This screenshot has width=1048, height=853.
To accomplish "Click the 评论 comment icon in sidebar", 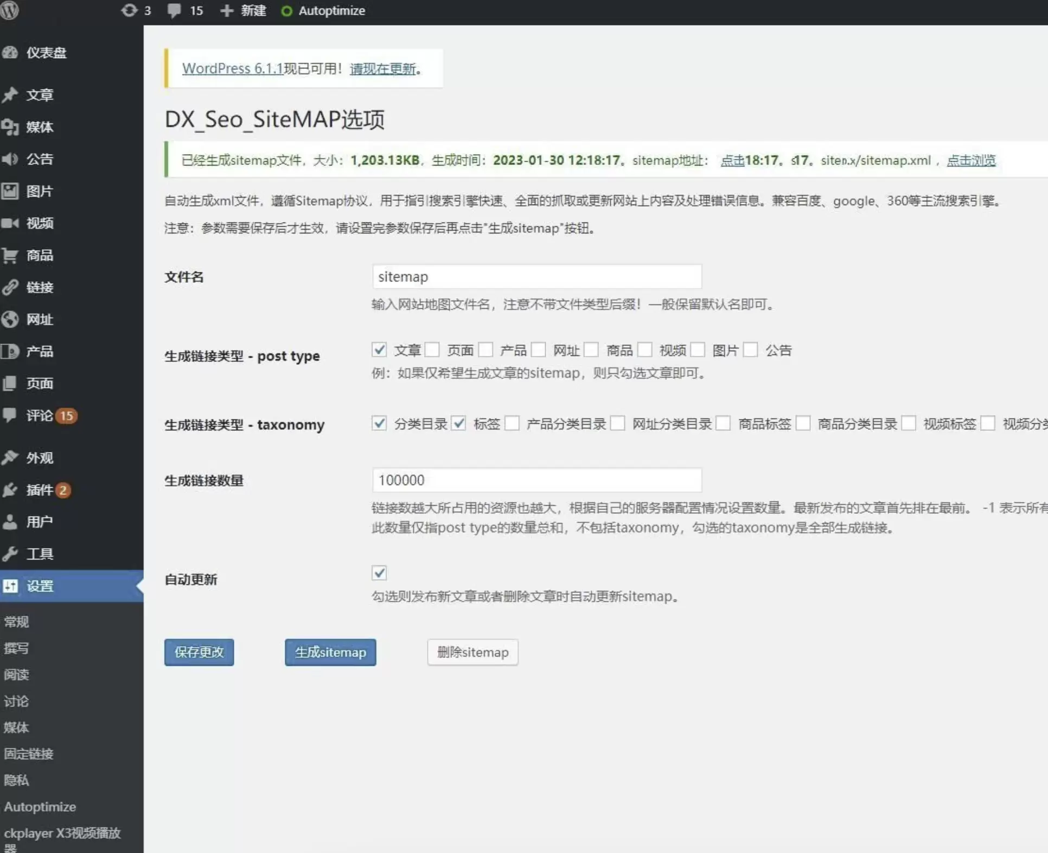I will pyautogui.click(x=10, y=415).
